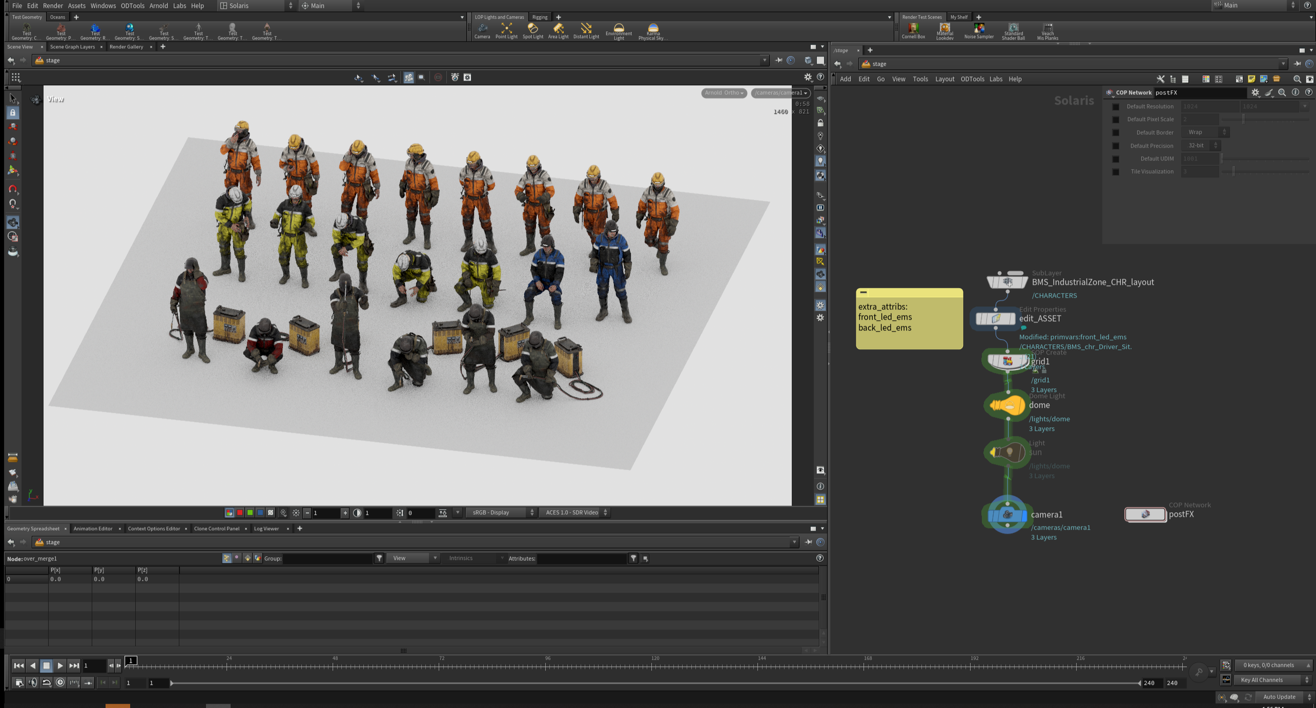Screen dimensions: 1316x708
Task: Select the postFX COP Network node
Action: (1144, 514)
